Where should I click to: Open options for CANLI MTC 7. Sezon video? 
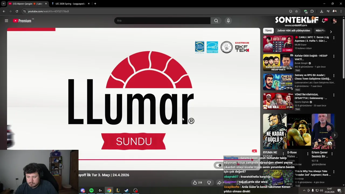tap(334, 38)
